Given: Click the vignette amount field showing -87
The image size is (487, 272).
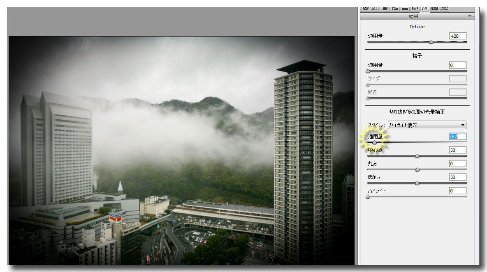Looking at the screenshot, I should pos(457,137).
